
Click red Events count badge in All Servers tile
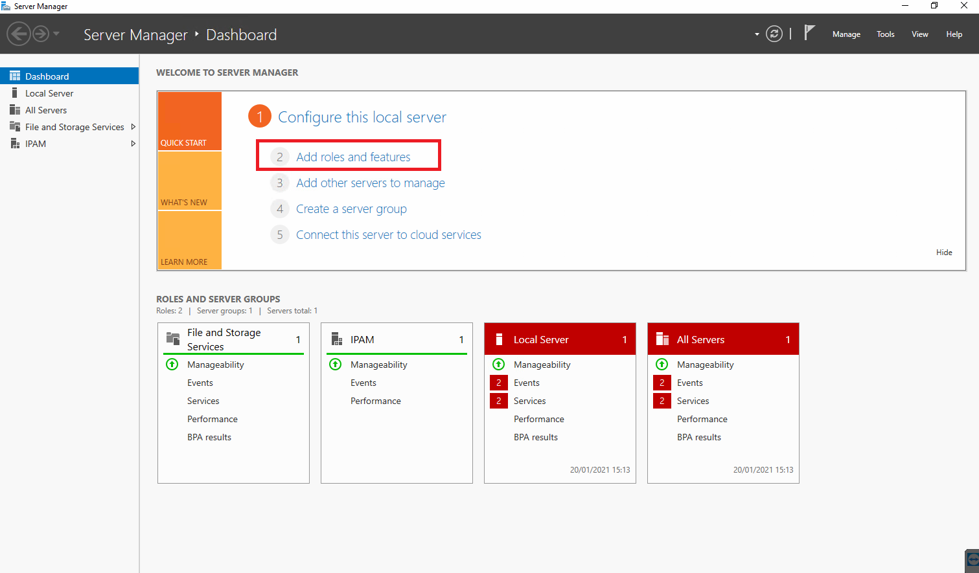point(662,383)
